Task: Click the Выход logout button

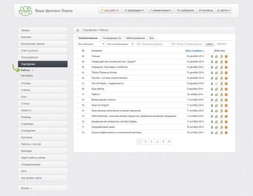Action: click(x=43, y=188)
